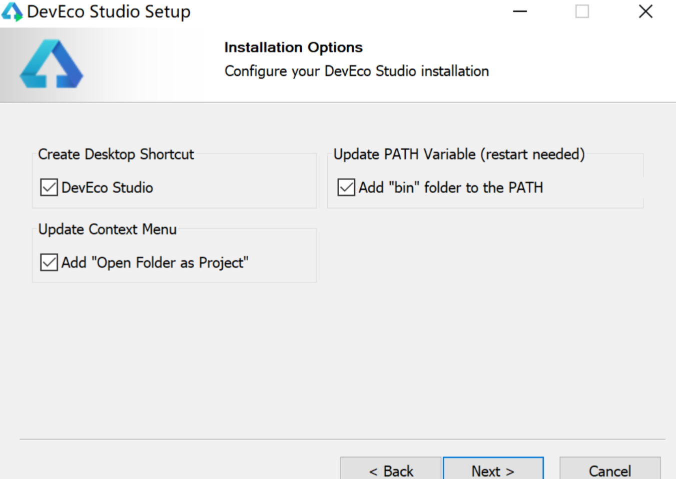Click the large DevEco Studio logo in the header
This screenshot has height=479, width=676.
pyautogui.click(x=52, y=64)
